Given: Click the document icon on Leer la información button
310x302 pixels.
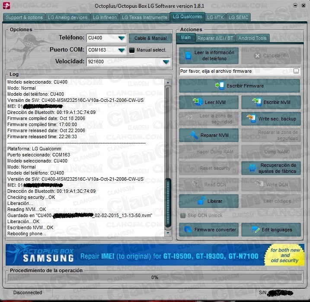Looking at the screenshot, I should point(188,55).
